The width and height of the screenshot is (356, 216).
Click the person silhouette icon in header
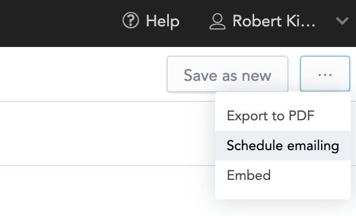click(x=217, y=22)
